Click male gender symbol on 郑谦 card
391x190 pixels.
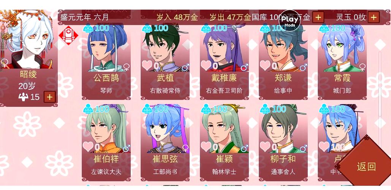[x=303, y=67]
